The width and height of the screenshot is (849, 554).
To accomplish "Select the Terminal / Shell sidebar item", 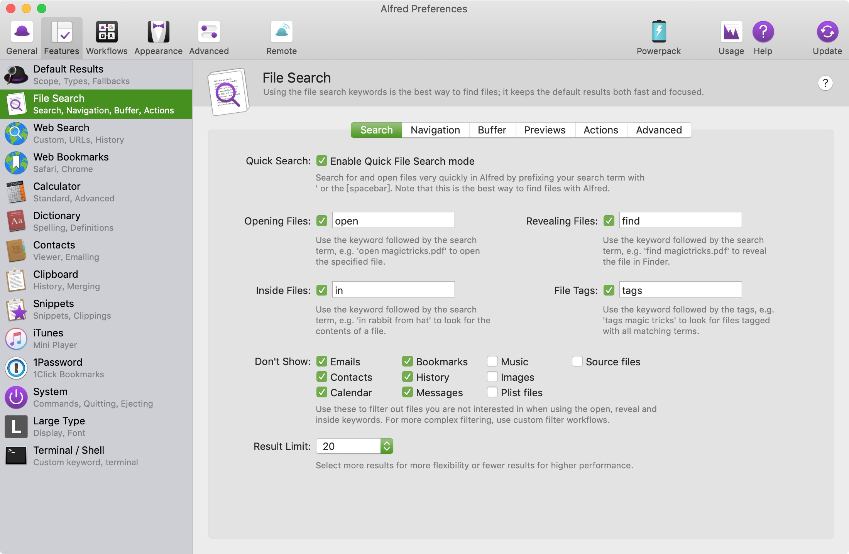I will 96,456.
